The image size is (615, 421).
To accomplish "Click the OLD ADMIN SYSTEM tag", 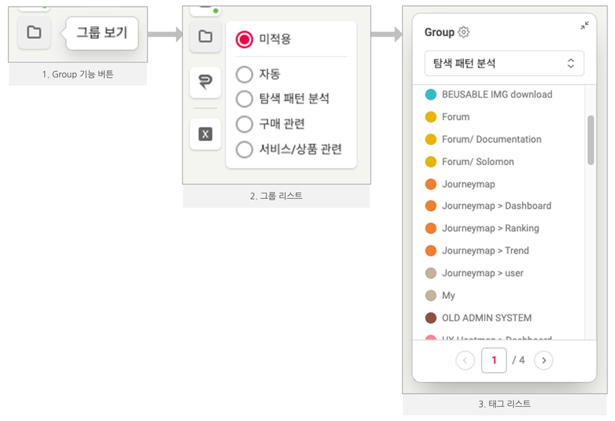I will pyautogui.click(x=487, y=317).
